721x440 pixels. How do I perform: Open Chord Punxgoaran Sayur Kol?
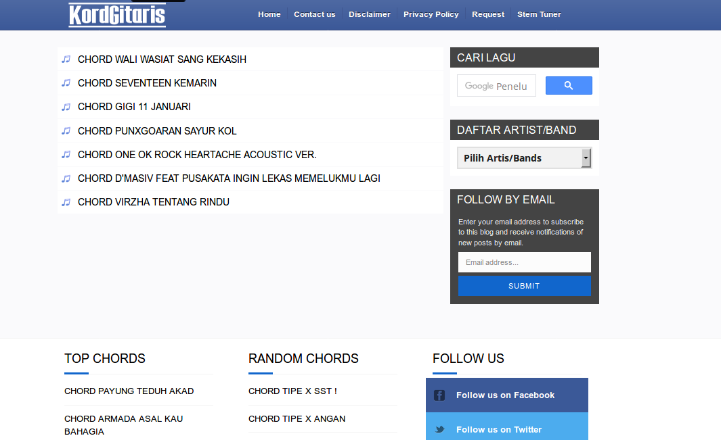[x=157, y=131]
